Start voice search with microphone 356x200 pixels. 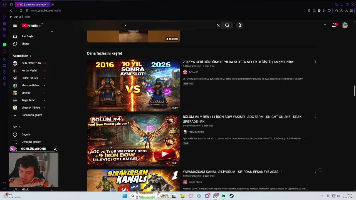coord(240,25)
